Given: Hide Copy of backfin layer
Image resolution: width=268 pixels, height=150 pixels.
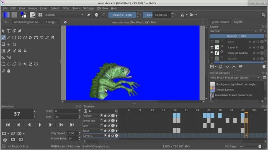Looking at the screenshot, I should (x=212, y=53).
